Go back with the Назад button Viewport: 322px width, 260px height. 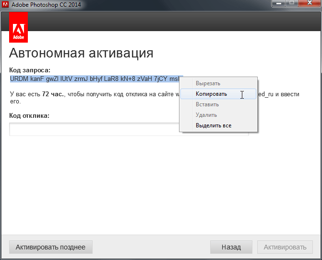(231, 247)
